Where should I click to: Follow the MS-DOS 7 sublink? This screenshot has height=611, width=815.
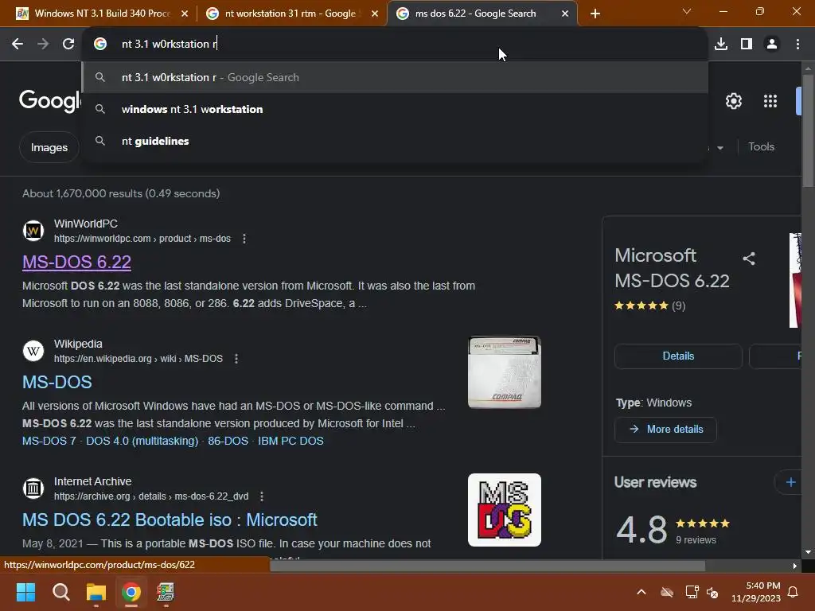coord(49,441)
